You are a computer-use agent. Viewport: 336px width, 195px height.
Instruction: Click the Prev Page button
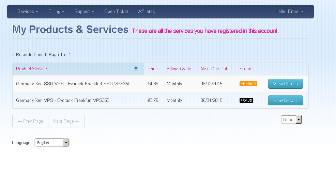pyautogui.click(x=30, y=121)
